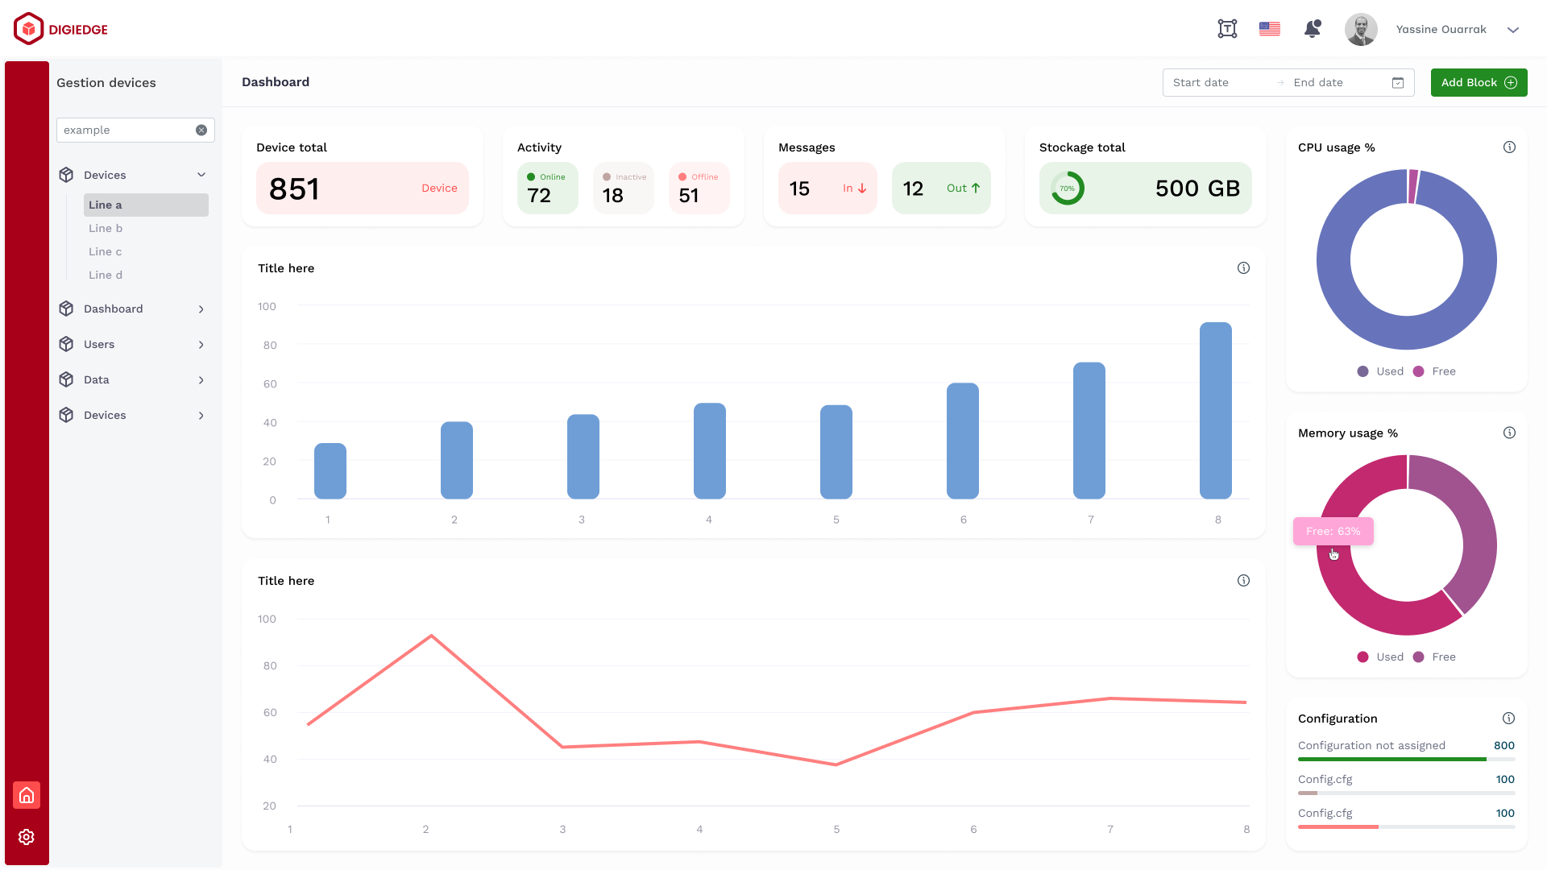This screenshot has height=870, width=1547.
Task: Toggle Free legend in CPU usage chart
Action: [1434, 371]
